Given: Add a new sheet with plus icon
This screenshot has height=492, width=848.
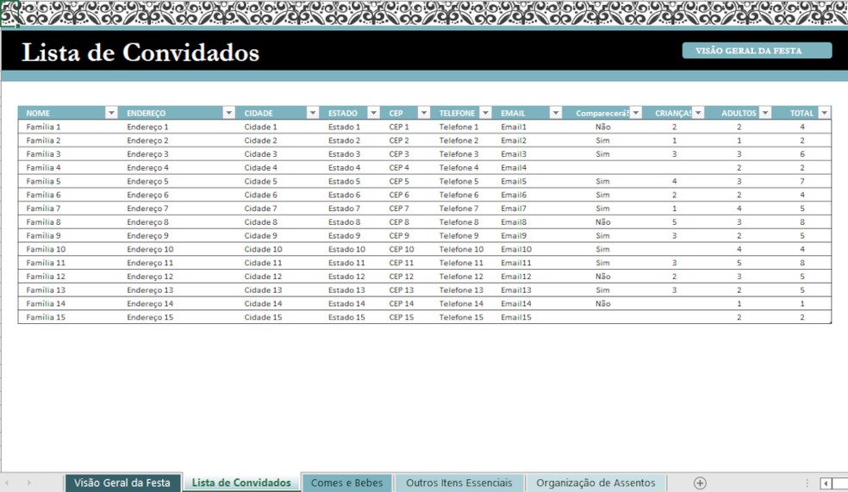Looking at the screenshot, I should point(700,483).
